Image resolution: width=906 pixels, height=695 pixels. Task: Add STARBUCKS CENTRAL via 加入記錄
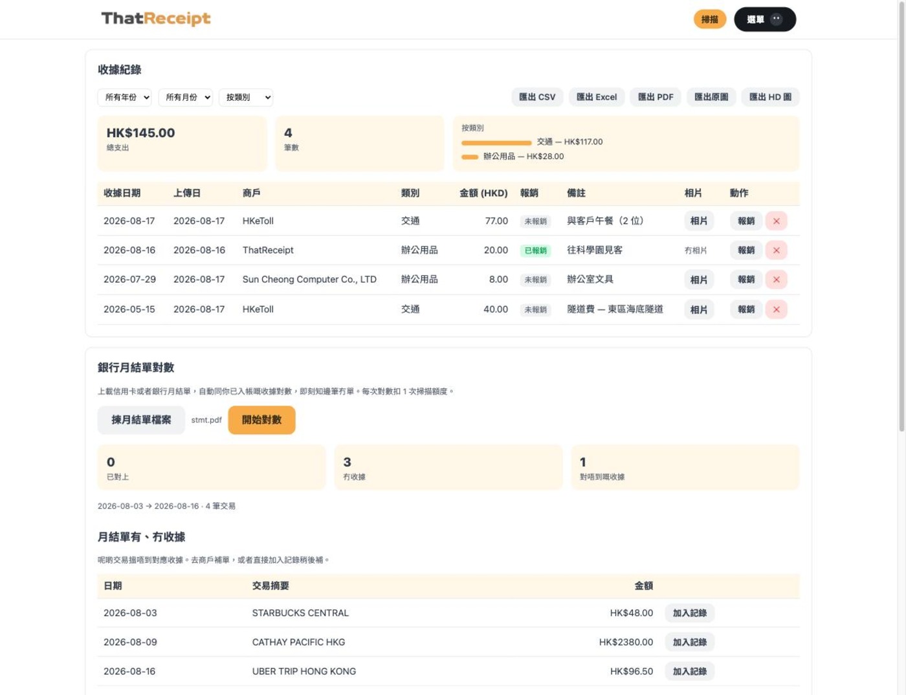click(x=690, y=613)
